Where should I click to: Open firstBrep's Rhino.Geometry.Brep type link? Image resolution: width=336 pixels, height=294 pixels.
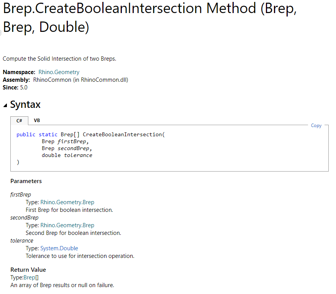tap(67, 202)
